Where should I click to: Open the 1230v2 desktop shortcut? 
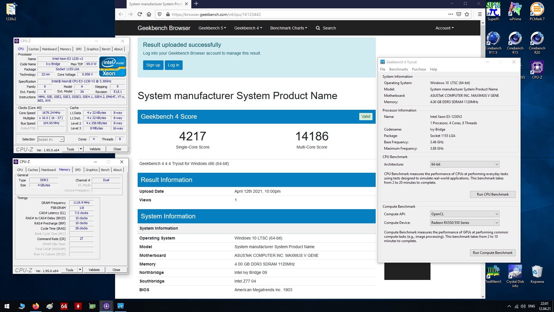coord(11,12)
